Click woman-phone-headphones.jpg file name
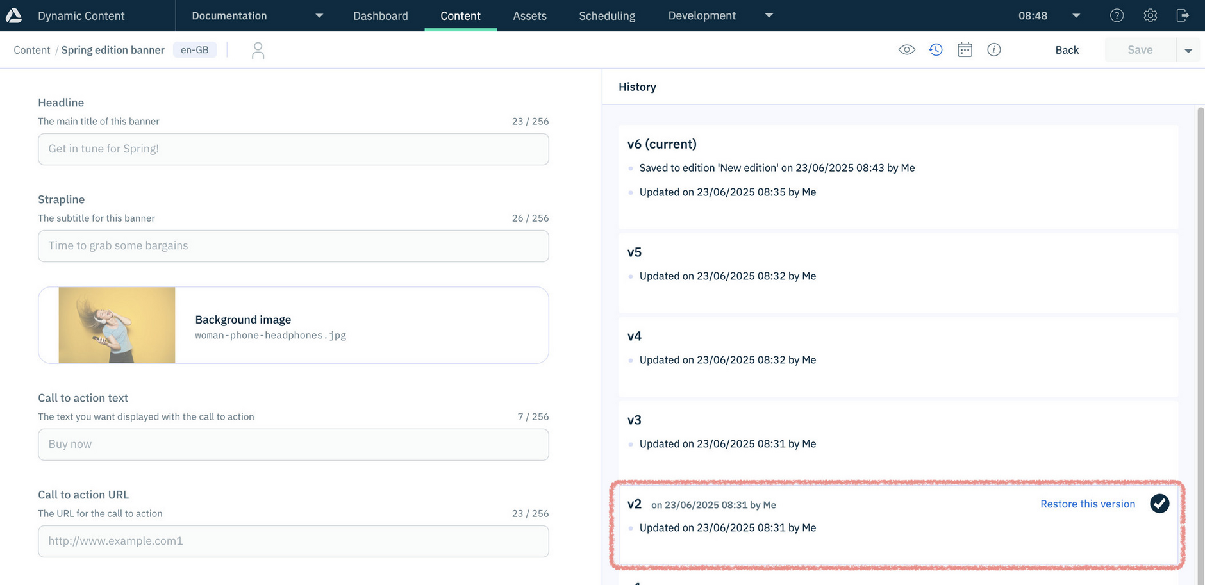 point(270,335)
